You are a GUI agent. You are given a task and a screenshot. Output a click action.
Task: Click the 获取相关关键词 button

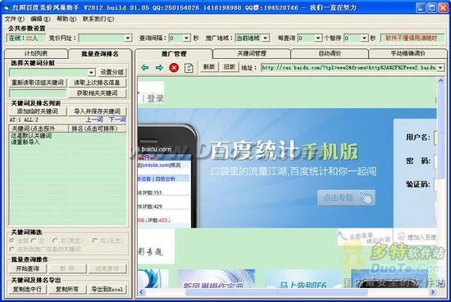(97, 93)
